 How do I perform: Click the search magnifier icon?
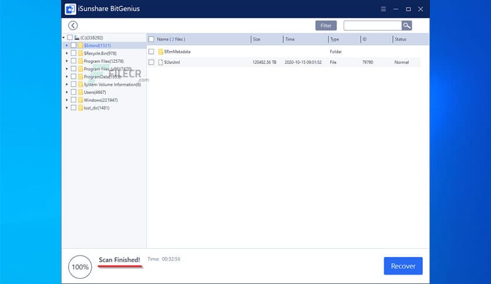point(406,25)
